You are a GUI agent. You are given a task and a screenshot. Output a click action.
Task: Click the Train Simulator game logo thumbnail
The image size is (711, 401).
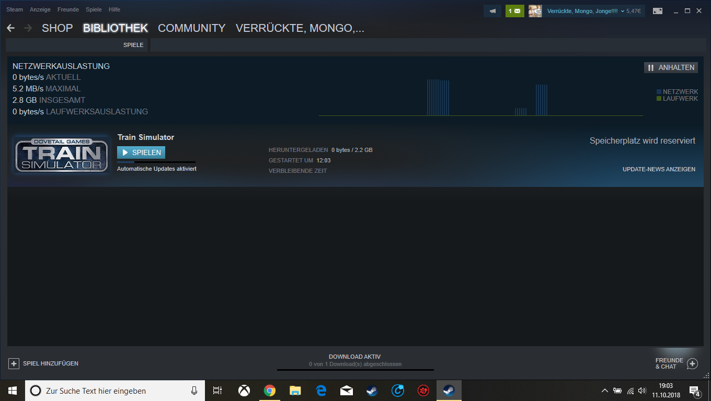[x=61, y=154]
